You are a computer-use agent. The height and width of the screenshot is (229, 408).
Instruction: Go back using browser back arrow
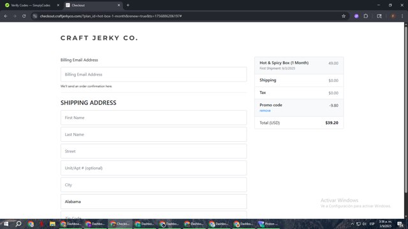click(x=6, y=16)
